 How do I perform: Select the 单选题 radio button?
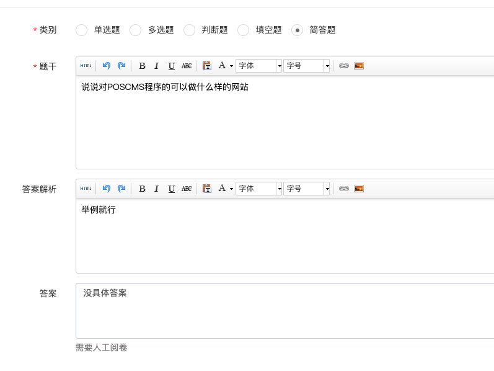81,30
